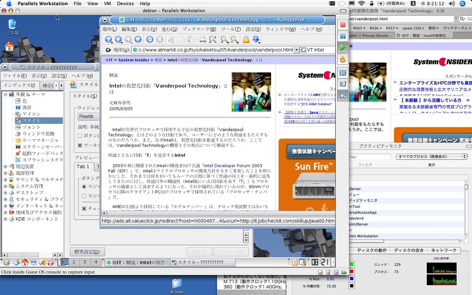This screenshot has height=295, width=472.
Task: Zoom out with the minus magnifier icon
Action: click(x=234, y=39)
